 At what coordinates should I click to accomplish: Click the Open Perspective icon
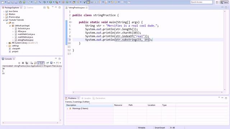click(217, 2)
